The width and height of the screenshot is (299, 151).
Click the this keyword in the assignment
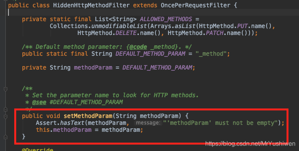(x=43, y=130)
